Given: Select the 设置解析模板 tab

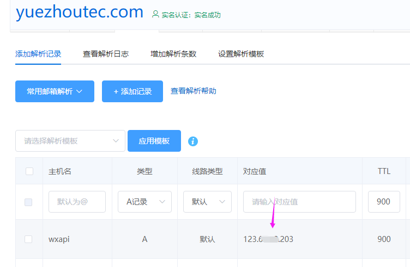Looking at the screenshot, I should [x=241, y=54].
